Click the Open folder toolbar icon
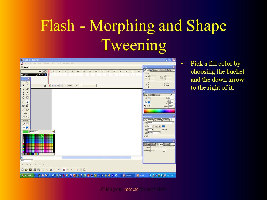Viewport: 267px width, 200px height. click(x=26, y=169)
